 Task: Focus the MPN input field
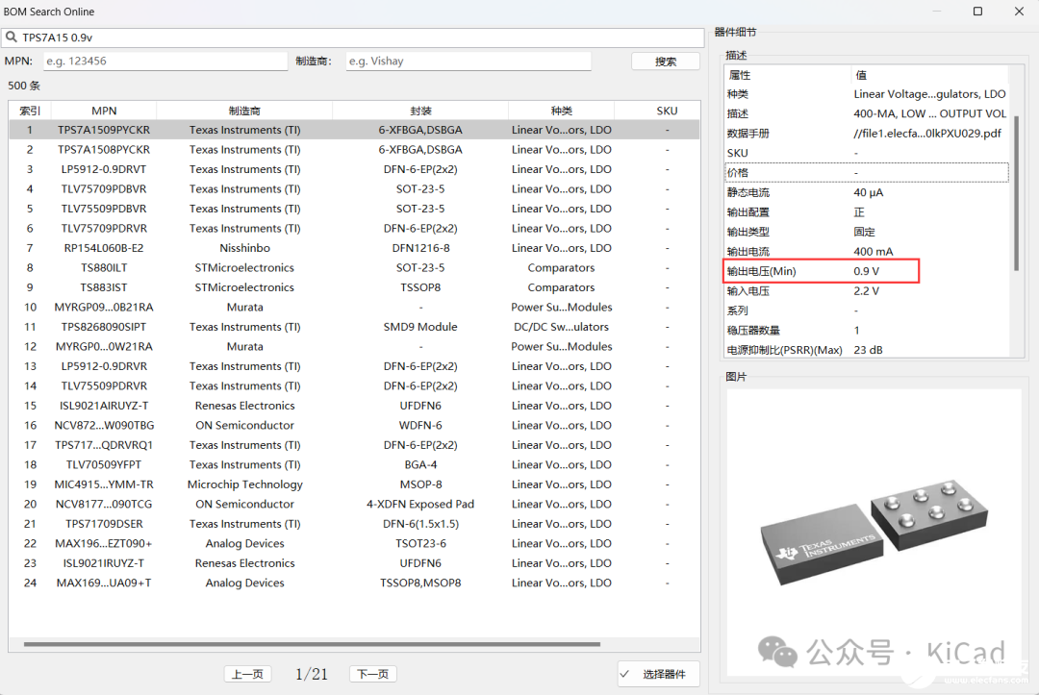(165, 61)
